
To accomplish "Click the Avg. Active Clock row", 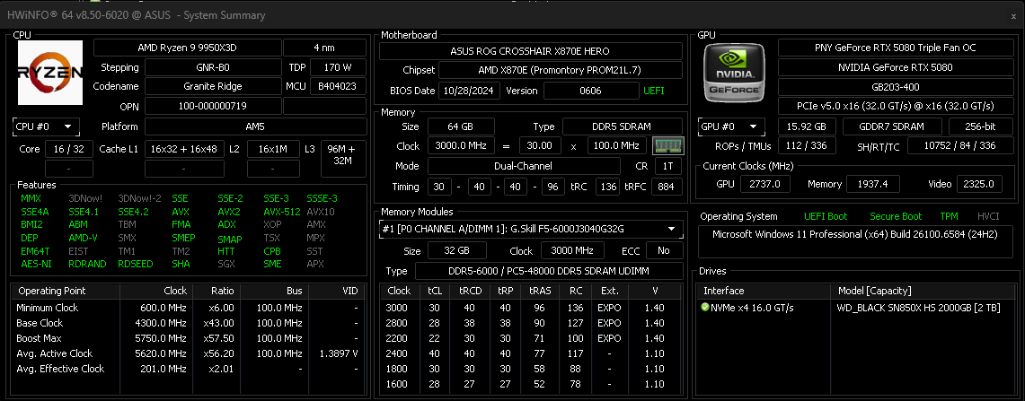I will 188,353.
